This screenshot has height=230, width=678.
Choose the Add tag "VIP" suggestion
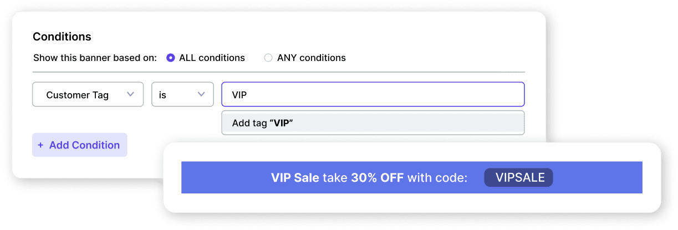[x=373, y=123]
